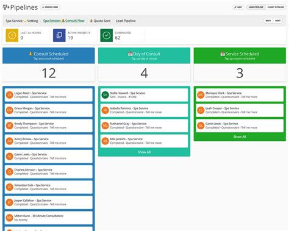This screenshot has width=289, height=231.
Task: Click the blue Active Projects icon
Action: click(x=59, y=35)
